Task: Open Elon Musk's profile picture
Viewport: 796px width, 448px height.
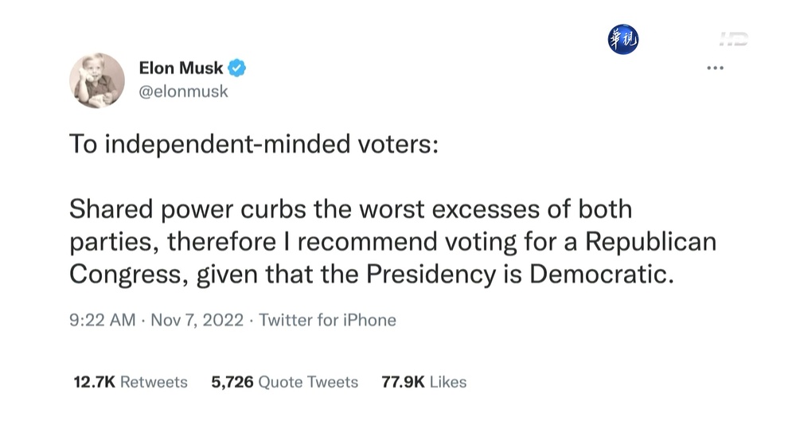Action: click(97, 80)
